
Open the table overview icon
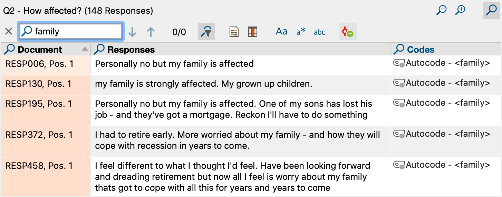point(253,32)
